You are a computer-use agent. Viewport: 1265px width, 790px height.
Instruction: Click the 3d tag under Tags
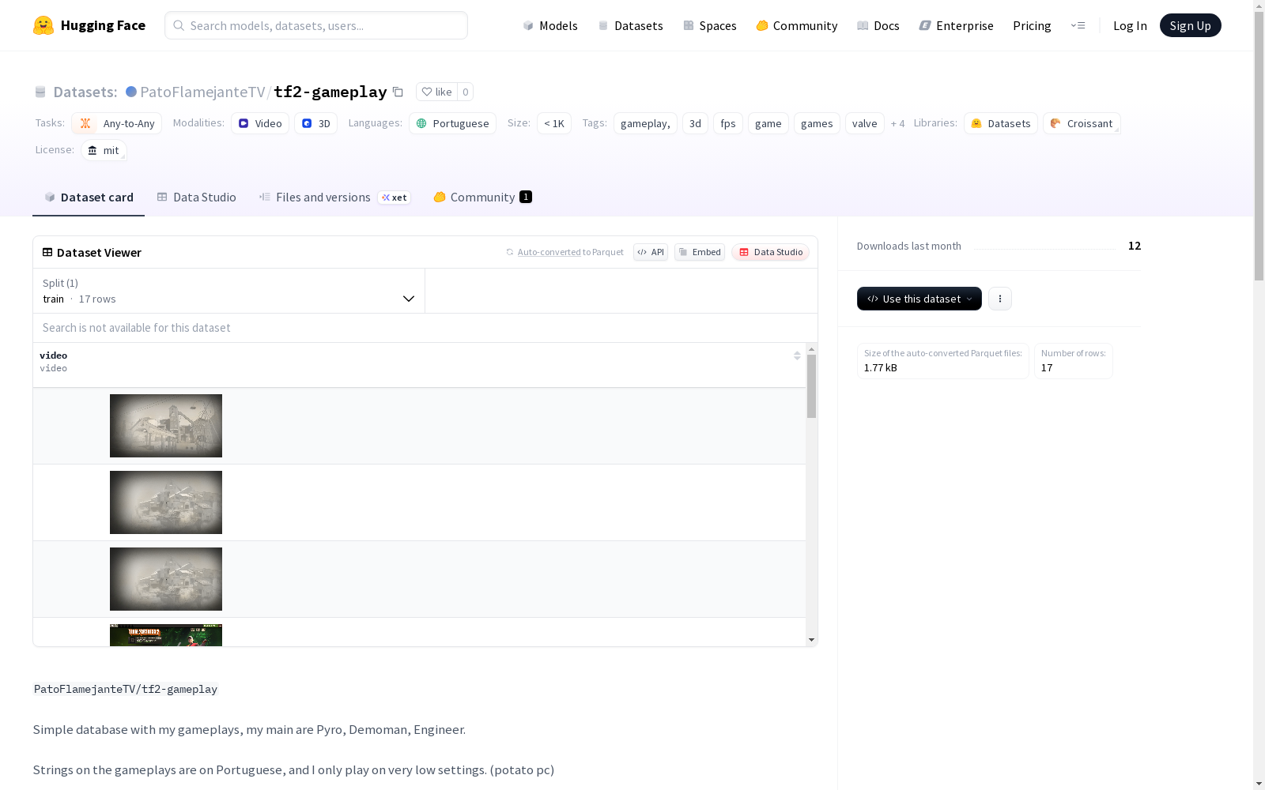click(695, 123)
